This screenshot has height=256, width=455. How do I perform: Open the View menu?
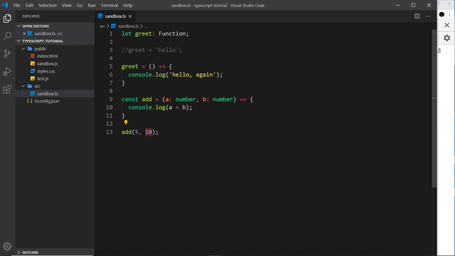pos(66,5)
